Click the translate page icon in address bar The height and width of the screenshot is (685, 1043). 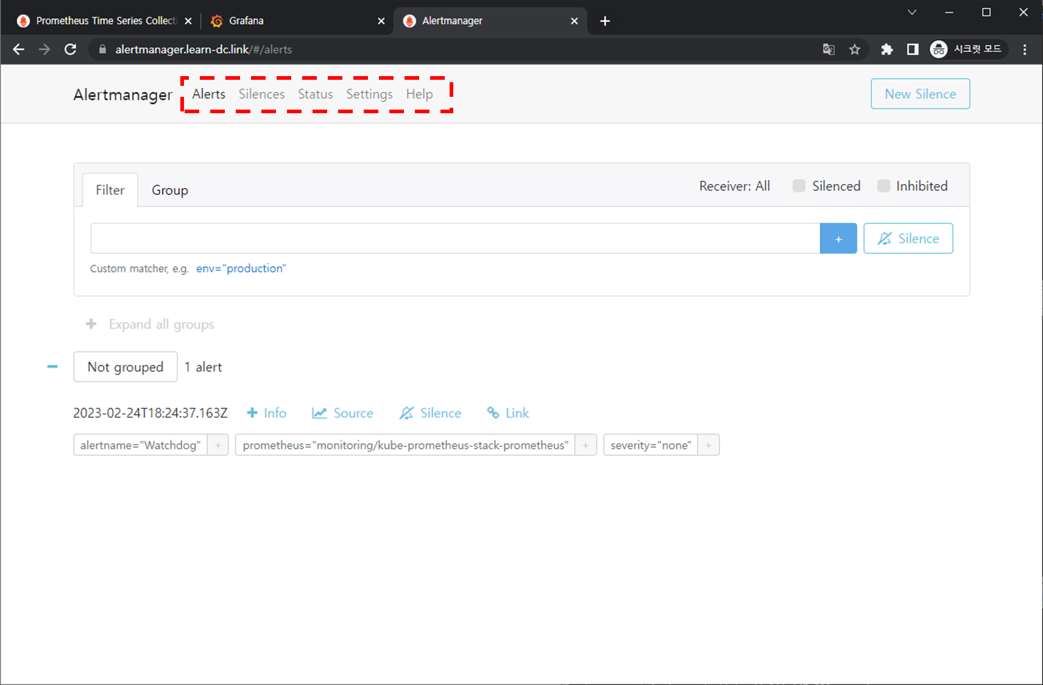click(x=829, y=49)
